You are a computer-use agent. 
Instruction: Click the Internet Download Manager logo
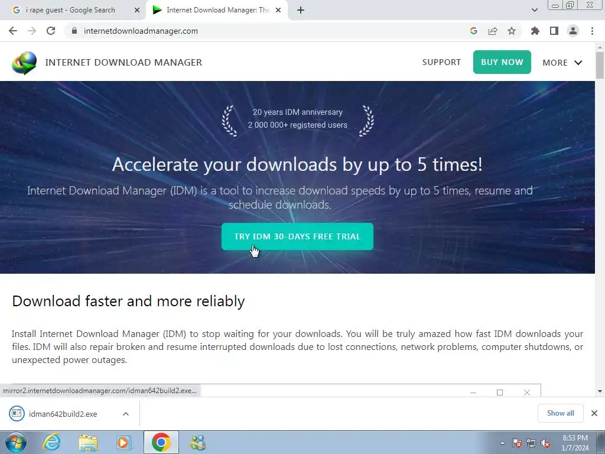pos(24,63)
